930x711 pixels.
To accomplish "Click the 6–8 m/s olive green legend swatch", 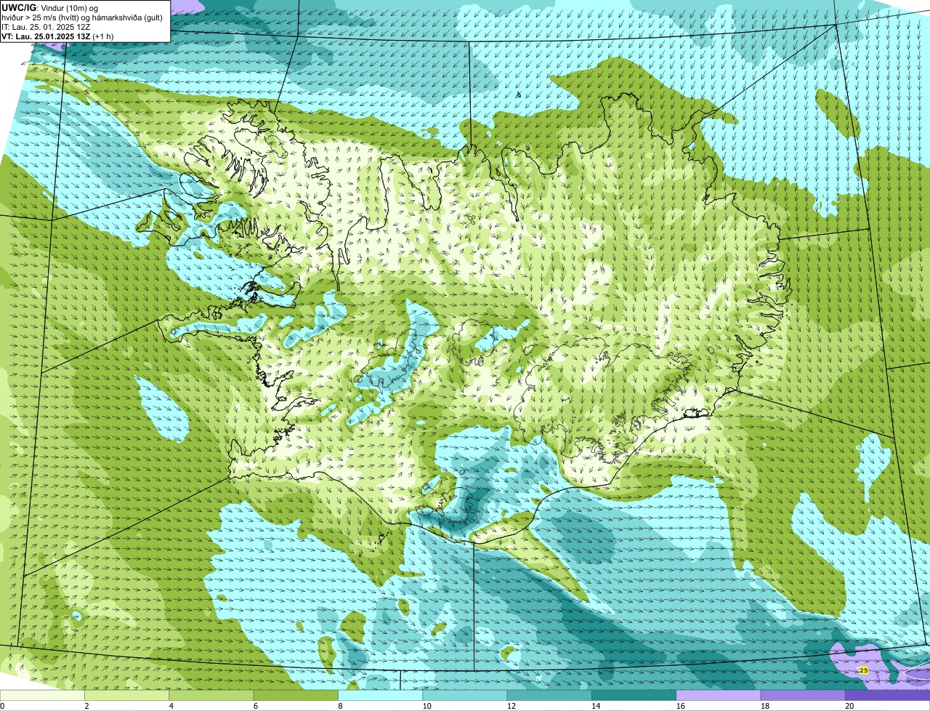I will coord(296,696).
